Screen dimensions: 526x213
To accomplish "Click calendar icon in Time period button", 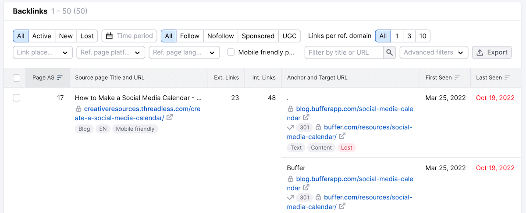I will click(110, 36).
